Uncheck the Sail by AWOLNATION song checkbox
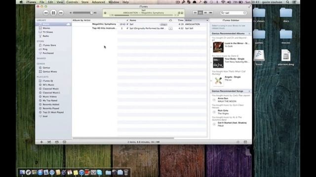The height and width of the screenshot is (177, 316). [x=127, y=24]
